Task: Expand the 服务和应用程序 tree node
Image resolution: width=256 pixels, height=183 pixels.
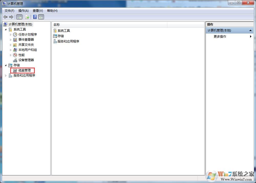Action: [x=6, y=75]
